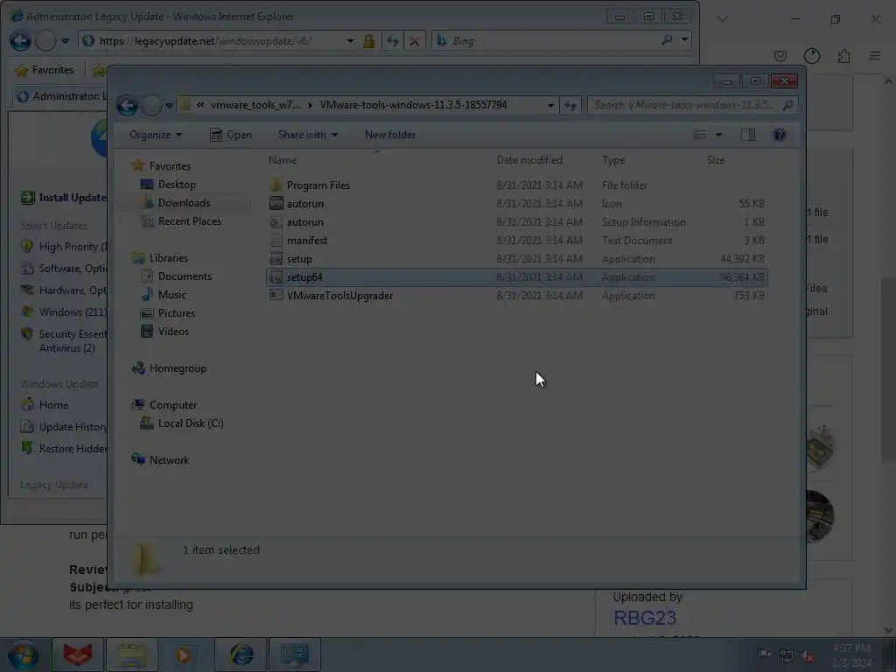The width and height of the screenshot is (896, 672).
Task: Expand the Organize menu
Action: (x=156, y=135)
